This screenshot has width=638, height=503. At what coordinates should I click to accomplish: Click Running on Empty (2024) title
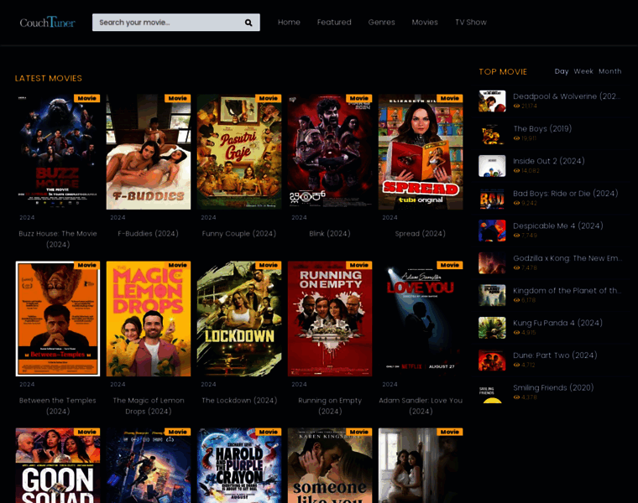(x=330, y=406)
